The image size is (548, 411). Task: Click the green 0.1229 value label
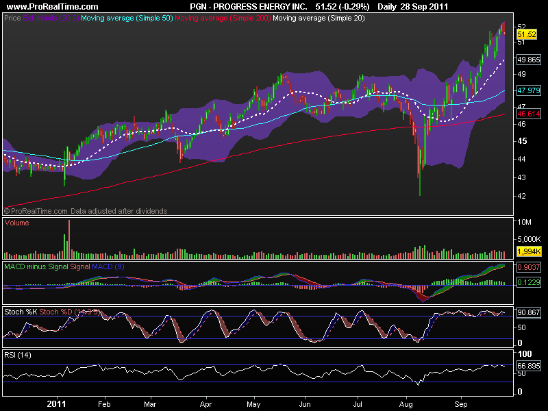tap(529, 282)
